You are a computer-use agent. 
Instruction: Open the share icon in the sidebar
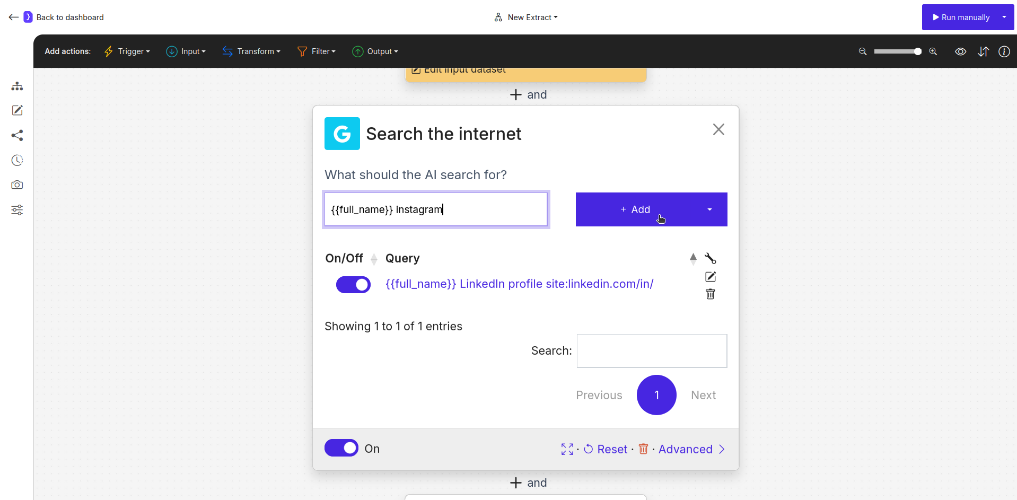[x=17, y=135]
